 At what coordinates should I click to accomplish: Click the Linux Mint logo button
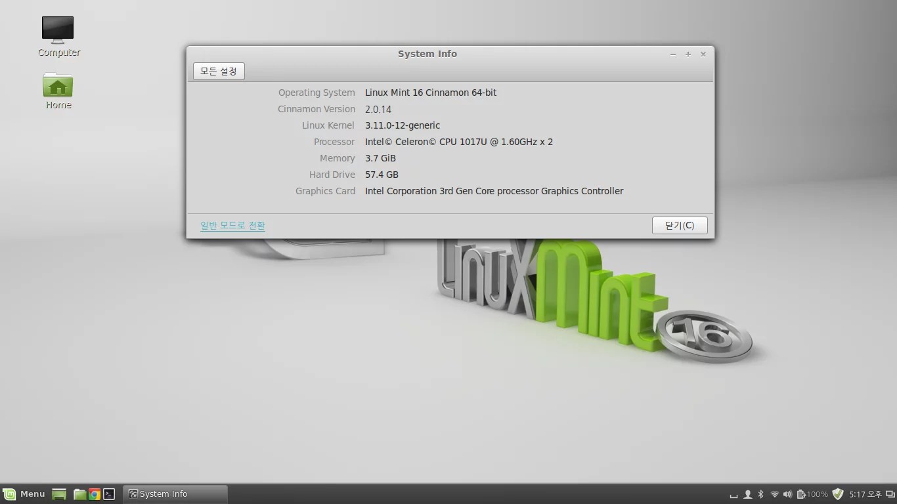[10, 493]
